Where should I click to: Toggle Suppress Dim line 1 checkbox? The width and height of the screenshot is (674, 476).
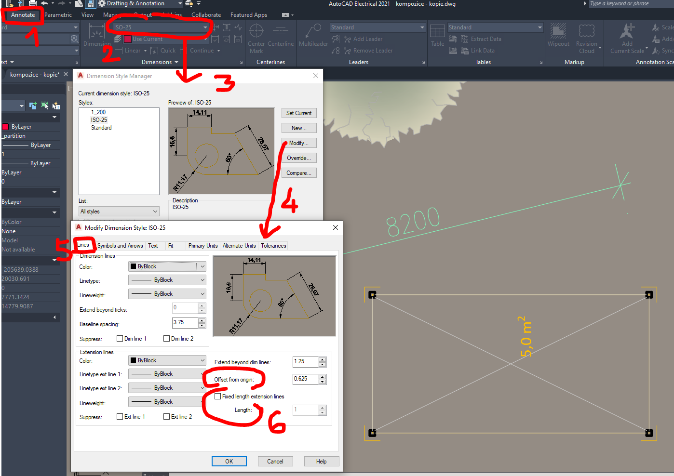120,339
